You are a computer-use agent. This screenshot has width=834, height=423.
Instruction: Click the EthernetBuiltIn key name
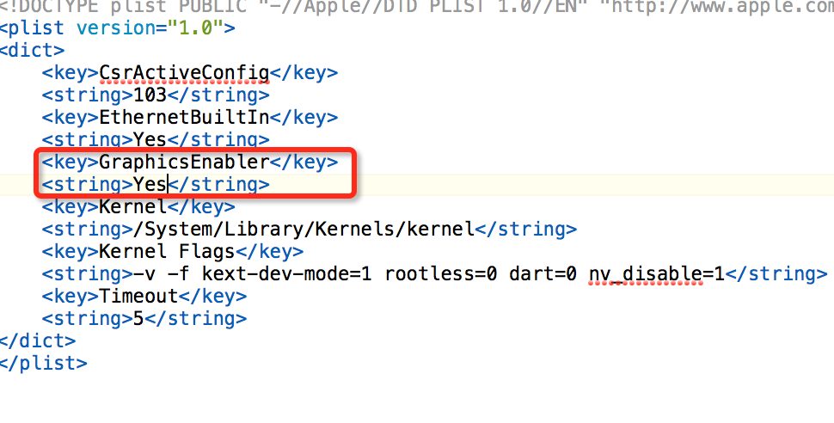[x=184, y=117]
